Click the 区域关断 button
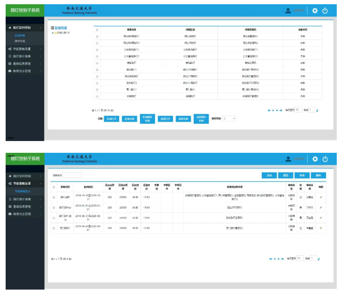This screenshot has width=341, height=291. point(129,119)
